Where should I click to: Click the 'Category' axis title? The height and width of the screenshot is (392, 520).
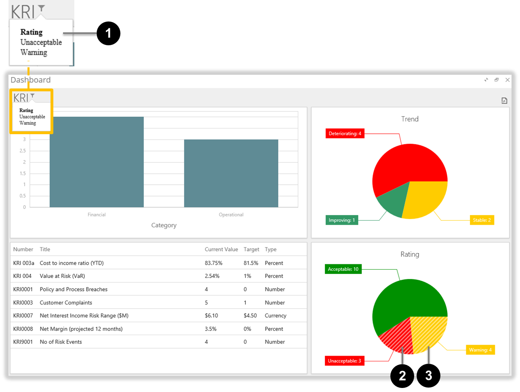[x=164, y=226]
